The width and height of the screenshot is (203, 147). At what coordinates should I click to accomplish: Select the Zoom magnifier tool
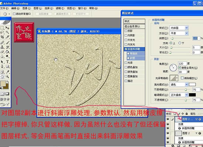click(7, 76)
